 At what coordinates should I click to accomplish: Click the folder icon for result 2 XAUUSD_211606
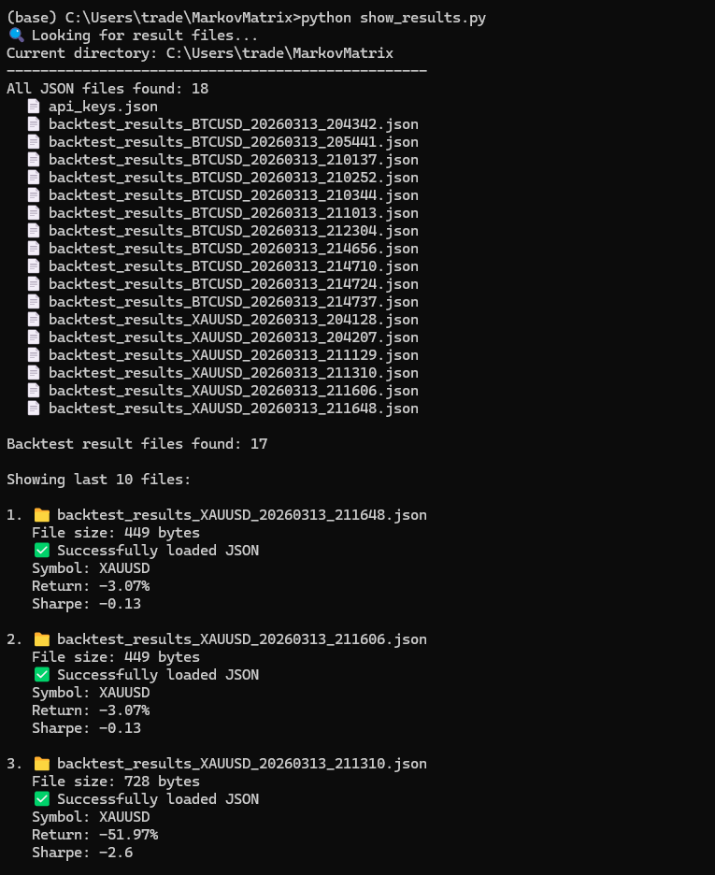(41, 639)
